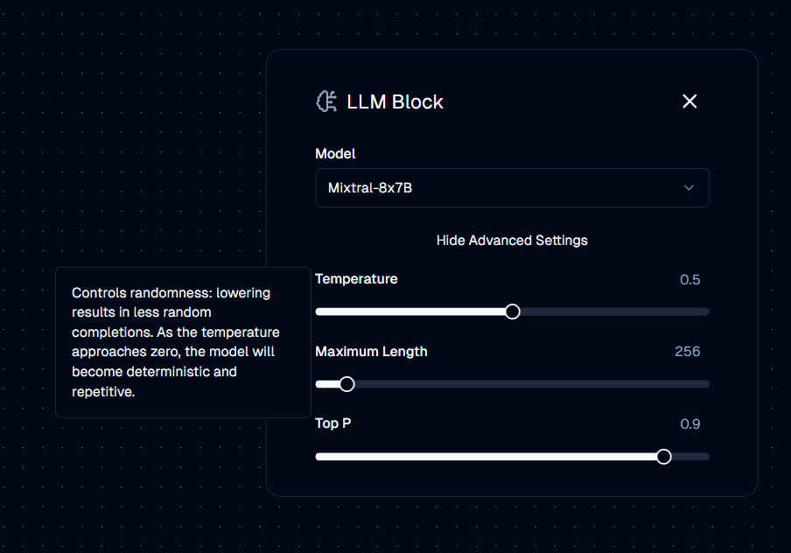Screen dimensions: 791x553
Task: Click the Temperature slider handle
Action: (x=513, y=311)
